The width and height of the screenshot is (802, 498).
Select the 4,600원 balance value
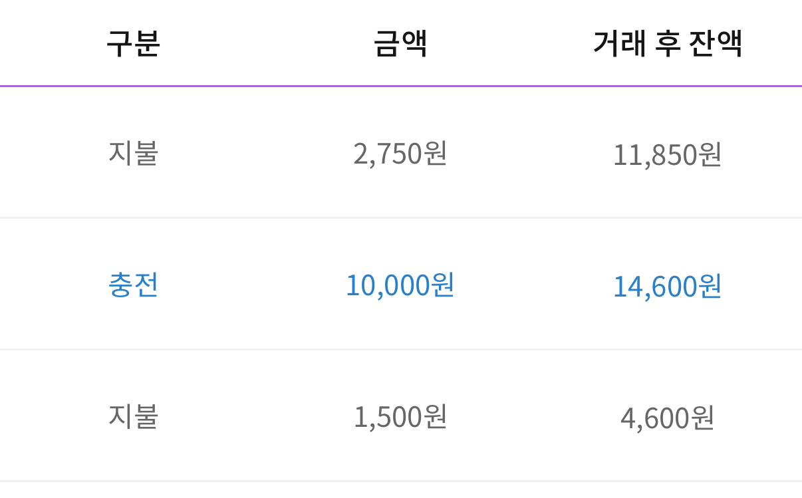click(667, 419)
